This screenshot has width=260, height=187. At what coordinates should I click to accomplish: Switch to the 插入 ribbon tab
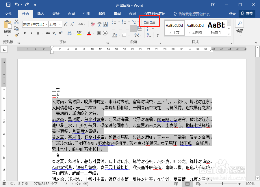coord(41,13)
